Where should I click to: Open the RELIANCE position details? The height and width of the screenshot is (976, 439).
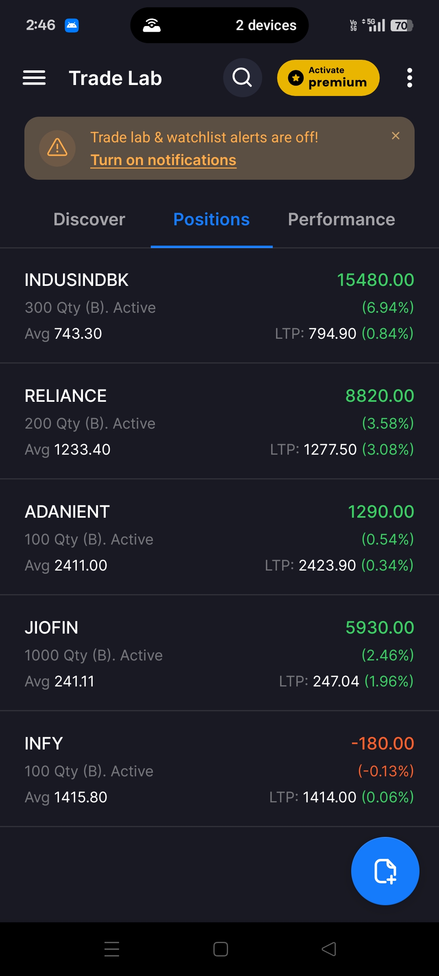point(219,422)
